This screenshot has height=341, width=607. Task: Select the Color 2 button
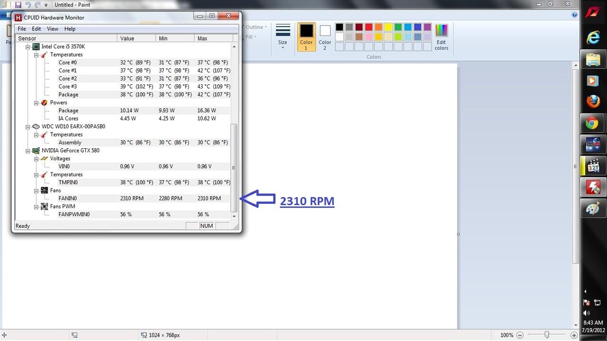pyautogui.click(x=325, y=36)
